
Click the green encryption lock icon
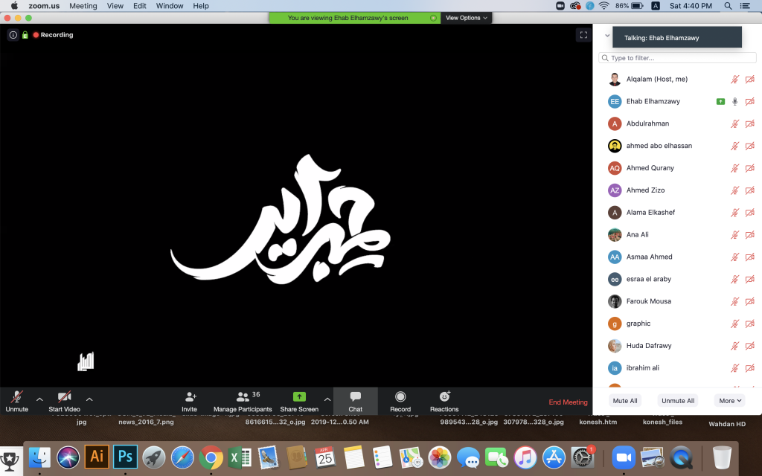[x=25, y=35]
